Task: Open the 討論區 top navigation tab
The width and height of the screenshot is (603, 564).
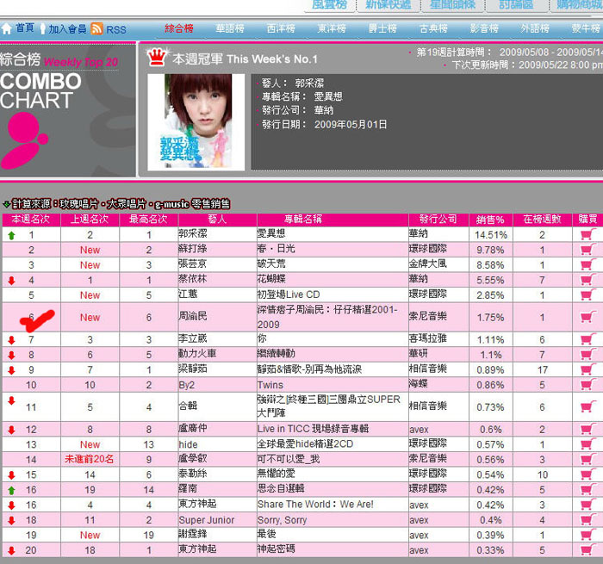Action: point(516,5)
